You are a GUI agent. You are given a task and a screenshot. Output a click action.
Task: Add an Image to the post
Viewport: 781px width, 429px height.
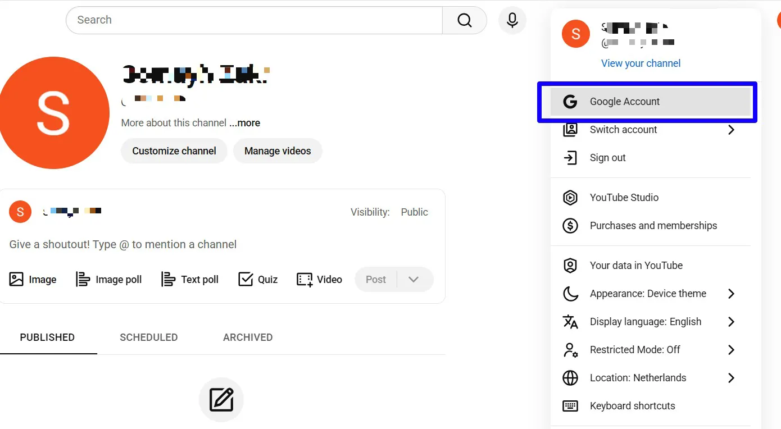click(33, 280)
